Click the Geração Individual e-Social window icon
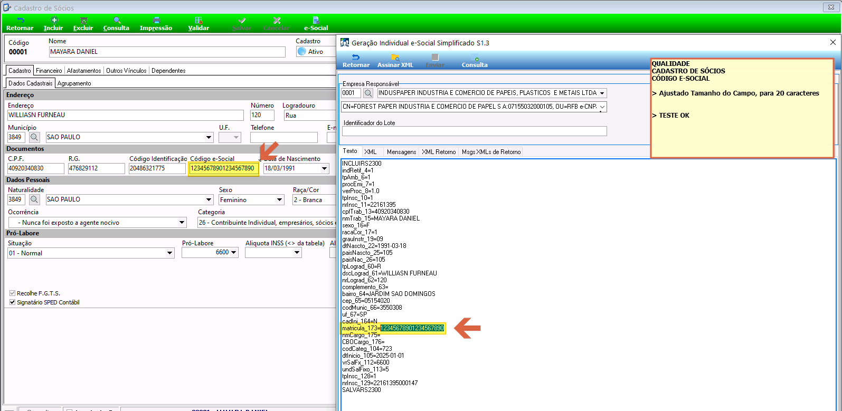This screenshot has height=411, width=842. pos(345,43)
